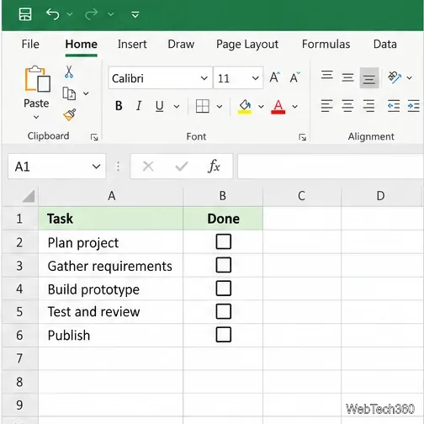The image size is (424, 424).
Task: Click Decrease Font Size icon
Action: coord(295,77)
